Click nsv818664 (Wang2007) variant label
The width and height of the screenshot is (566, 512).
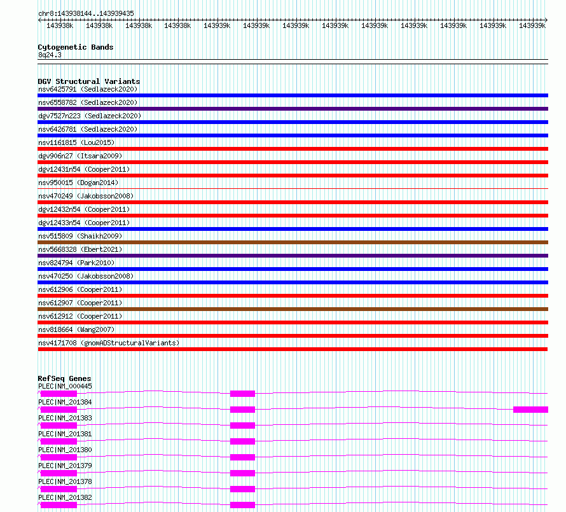[x=76, y=329]
